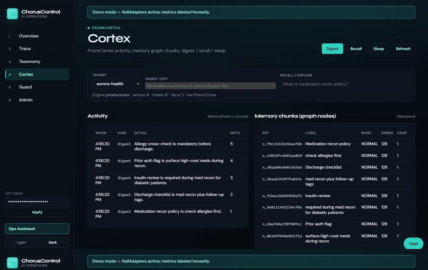Click the BAND column header
The width and height of the screenshot is (428, 270).
(x=366, y=133)
